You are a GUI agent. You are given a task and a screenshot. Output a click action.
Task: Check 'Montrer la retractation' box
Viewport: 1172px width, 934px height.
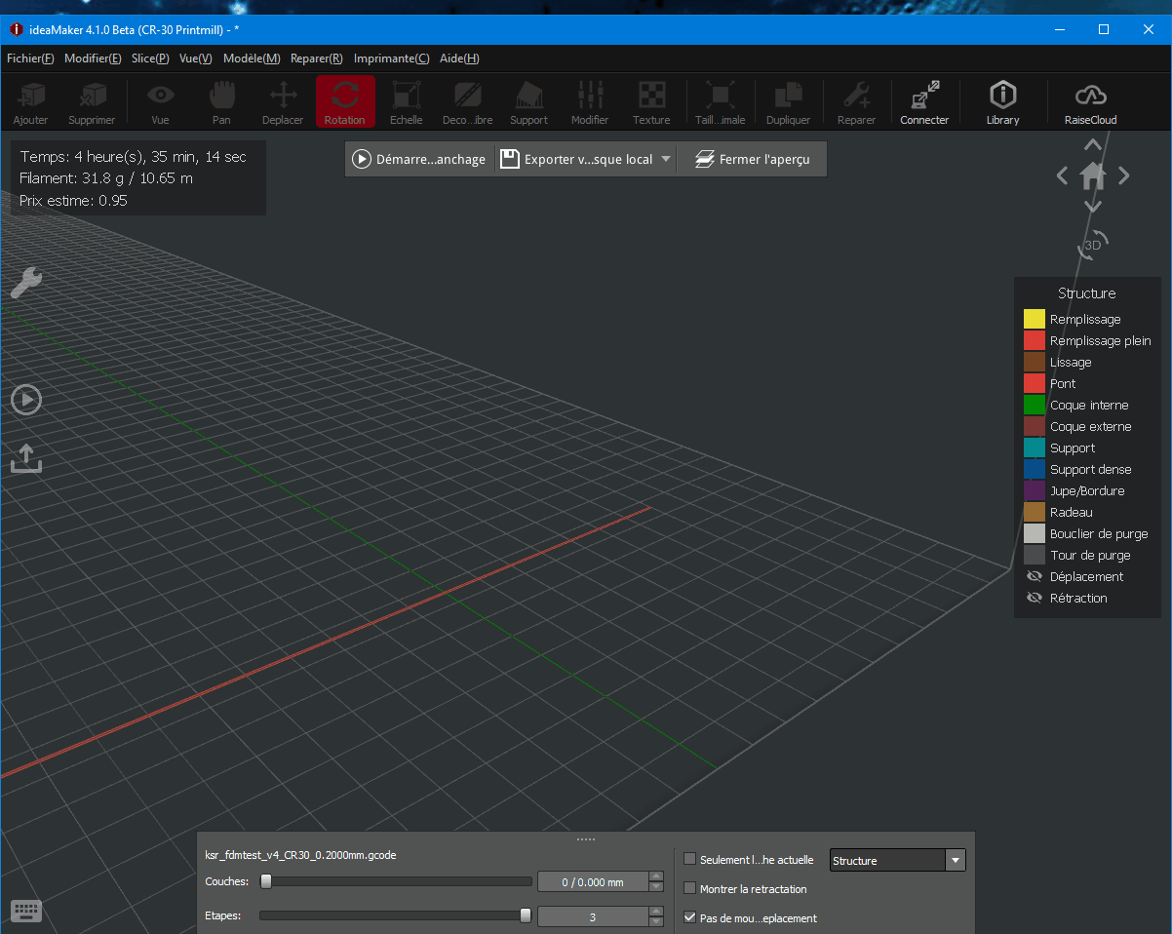(690, 888)
